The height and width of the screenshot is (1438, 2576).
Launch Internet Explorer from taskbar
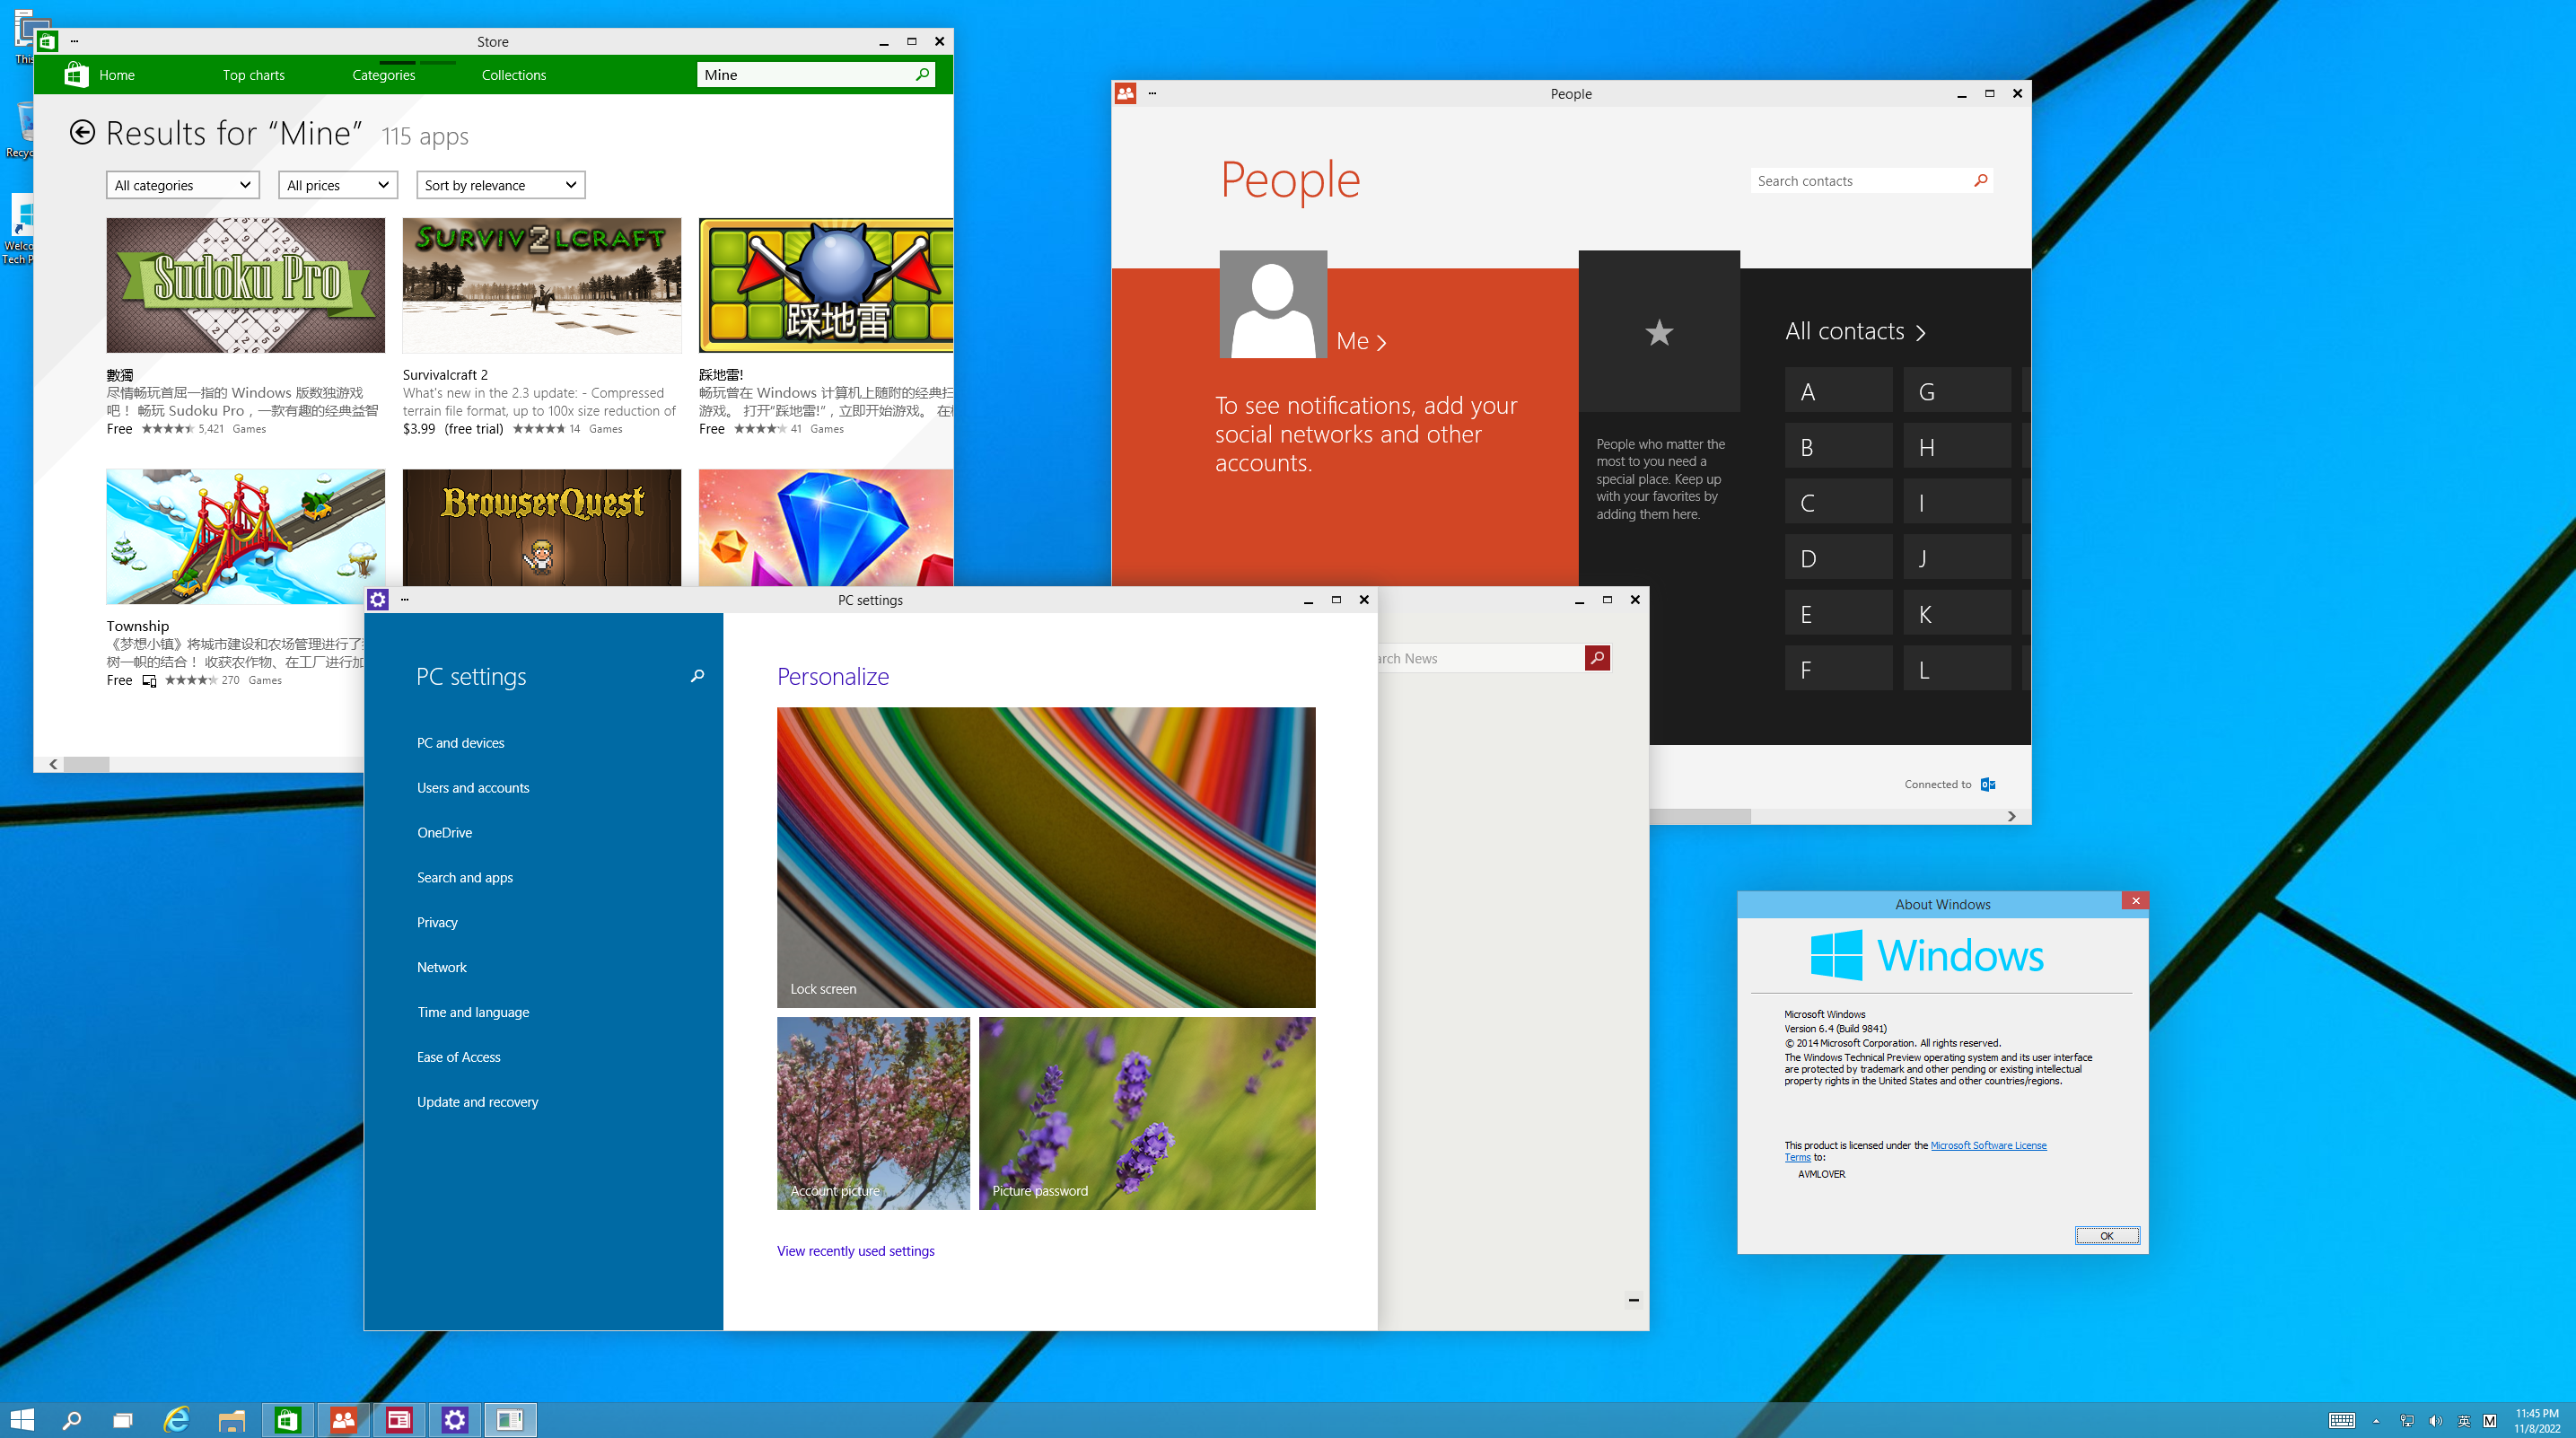click(x=176, y=1419)
